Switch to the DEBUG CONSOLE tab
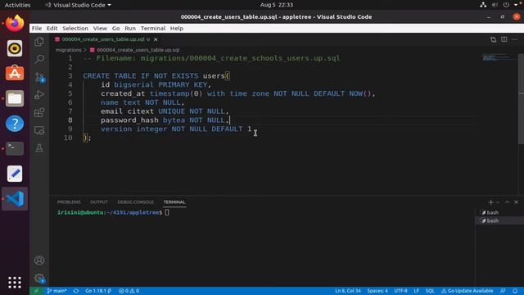524x295 pixels. coord(135,202)
